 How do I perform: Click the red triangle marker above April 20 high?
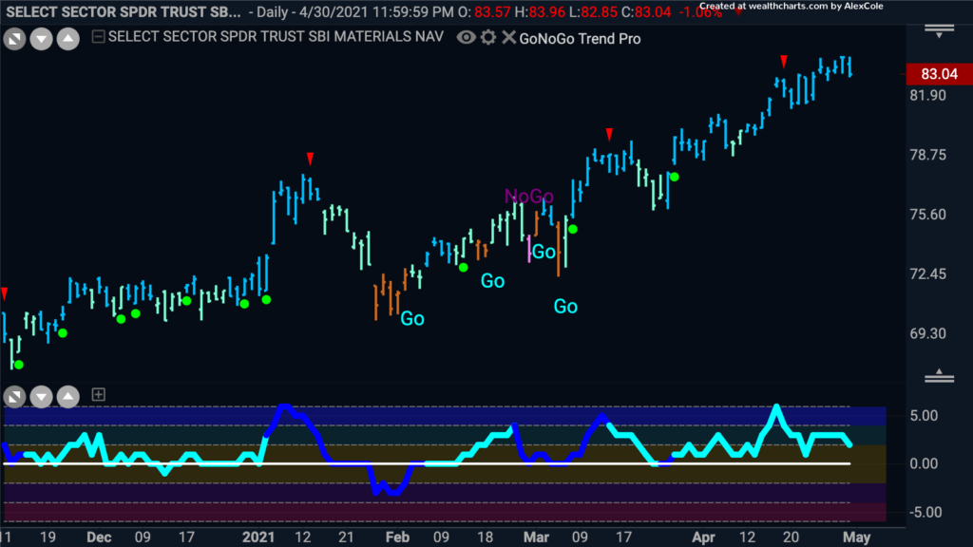(784, 61)
